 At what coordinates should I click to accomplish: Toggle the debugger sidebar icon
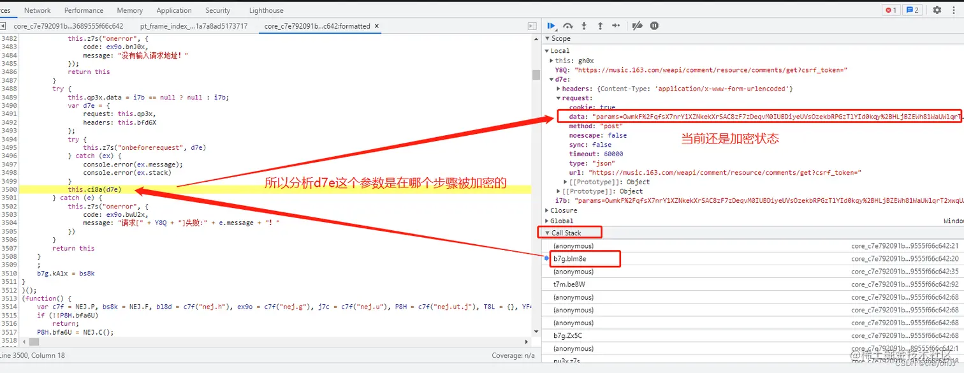(x=532, y=26)
